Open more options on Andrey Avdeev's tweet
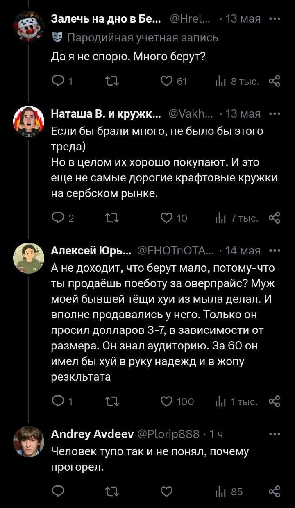This screenshot has width=295, height=508. [274, 433]
